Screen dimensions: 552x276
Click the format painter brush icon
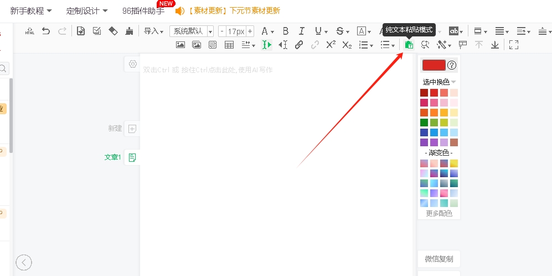pos(129,31)
